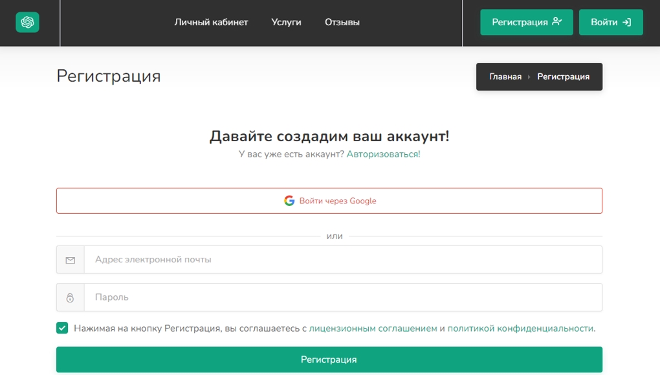Click the user icon on header Регистрация button

[557, 21]
